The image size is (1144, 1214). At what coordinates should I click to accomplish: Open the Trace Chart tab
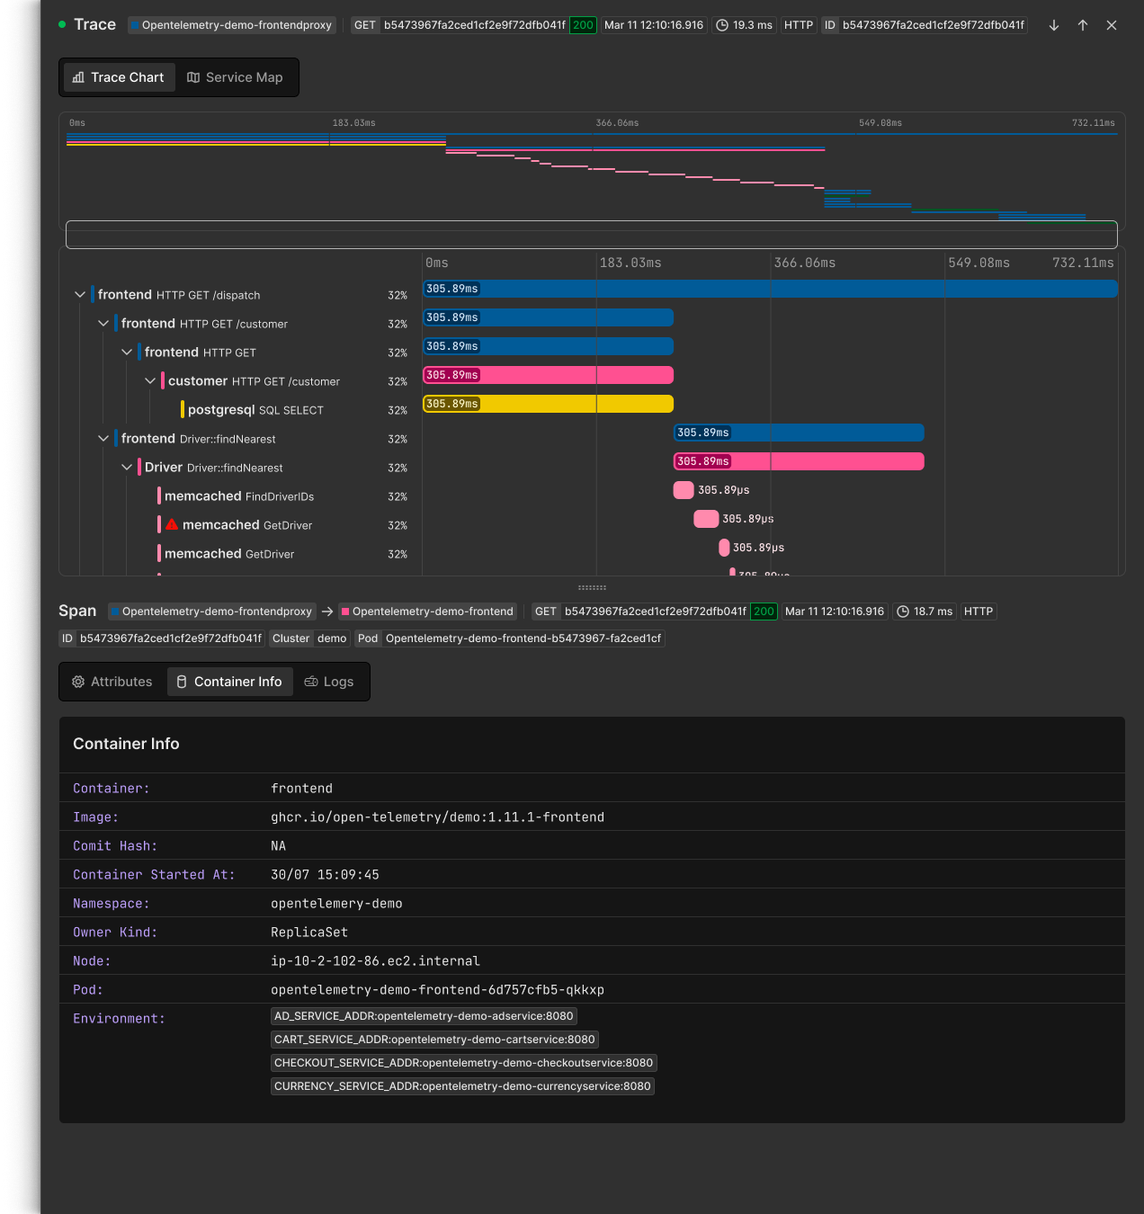(x=119, y=77)
